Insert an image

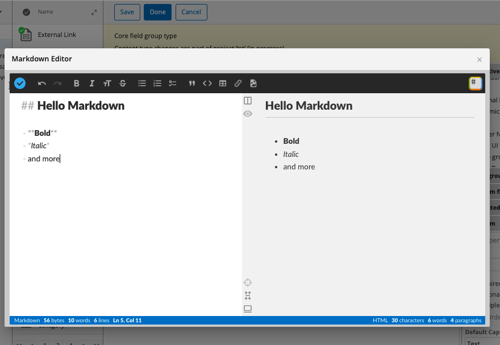[x=253, y=83]
